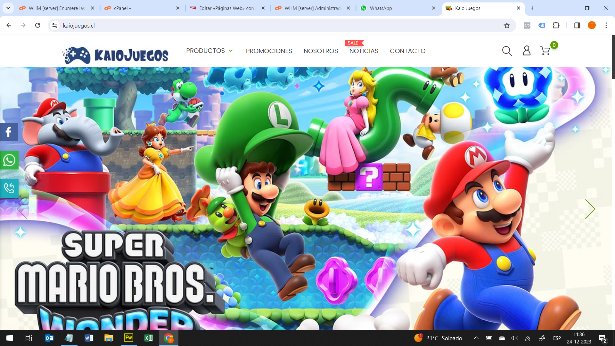Show hidden system tray icons
Screen dimensions: 615x346
[x=476, y=338]
